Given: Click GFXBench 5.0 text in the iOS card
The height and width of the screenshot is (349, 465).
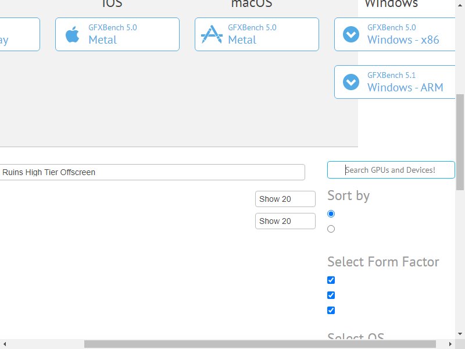Looking at the screenshot, I should click(x=113, y=27).
